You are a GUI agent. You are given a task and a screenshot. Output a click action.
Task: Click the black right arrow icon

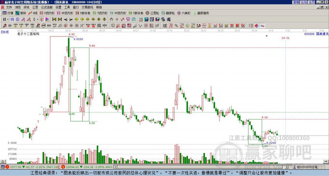[x=71, y=20]
